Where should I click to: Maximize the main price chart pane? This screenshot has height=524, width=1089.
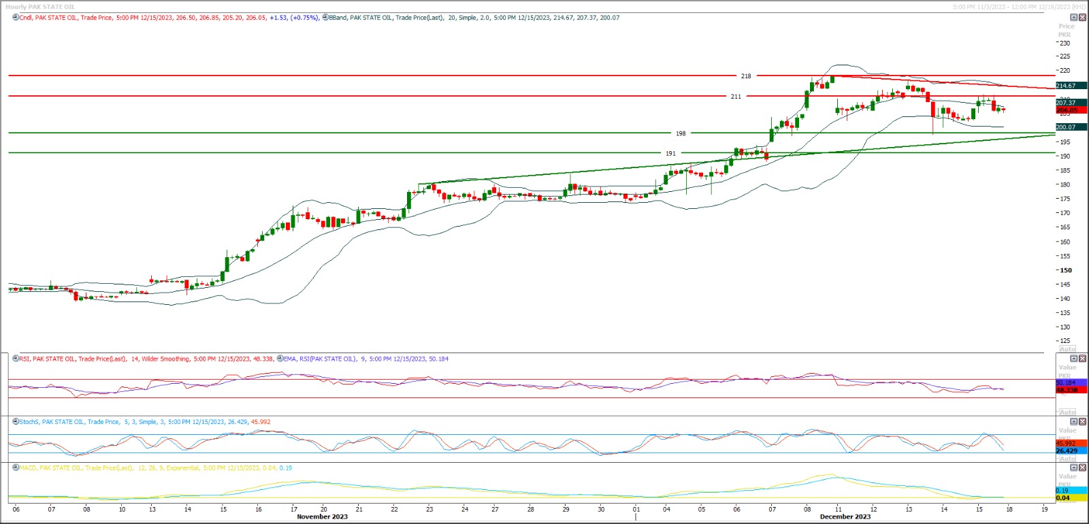[x=1074, y=18]
